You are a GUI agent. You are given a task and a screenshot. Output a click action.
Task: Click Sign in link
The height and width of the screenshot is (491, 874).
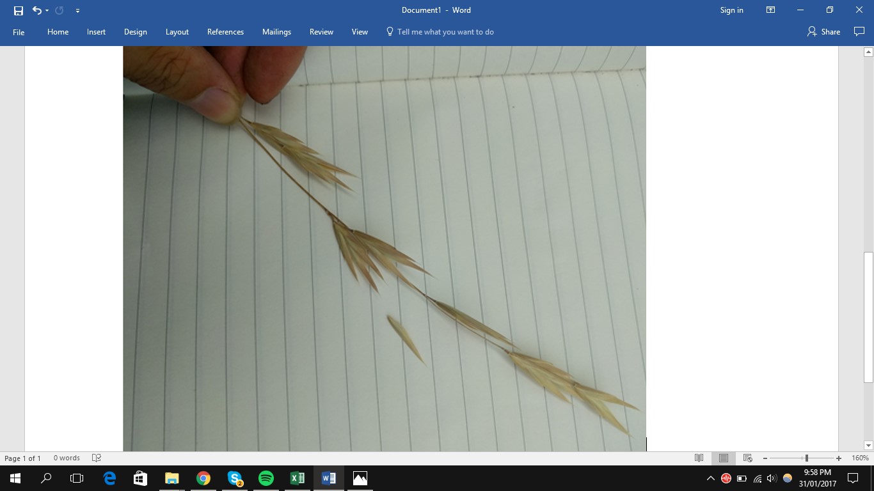pyautogui.click(x=731, y=10)
